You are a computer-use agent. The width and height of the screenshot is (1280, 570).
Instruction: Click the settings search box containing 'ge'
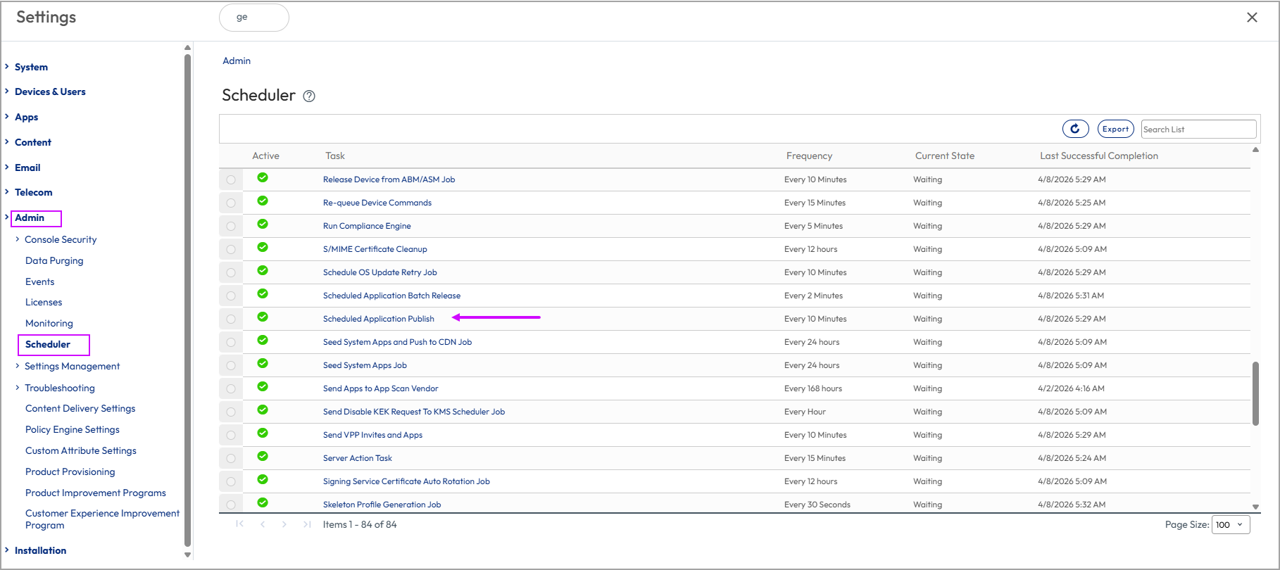point(254,18)
